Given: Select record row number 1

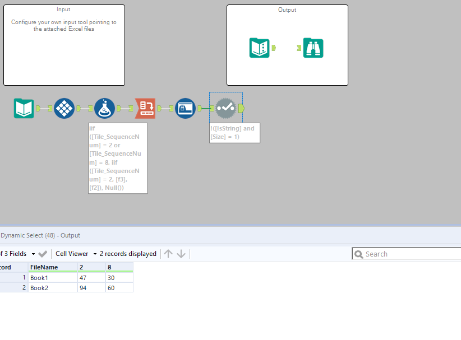Looking at the screenshot, I should click(x=13, y=277).
